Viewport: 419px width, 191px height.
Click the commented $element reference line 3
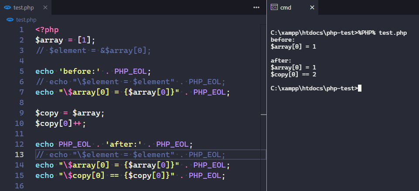coord(93,51)
